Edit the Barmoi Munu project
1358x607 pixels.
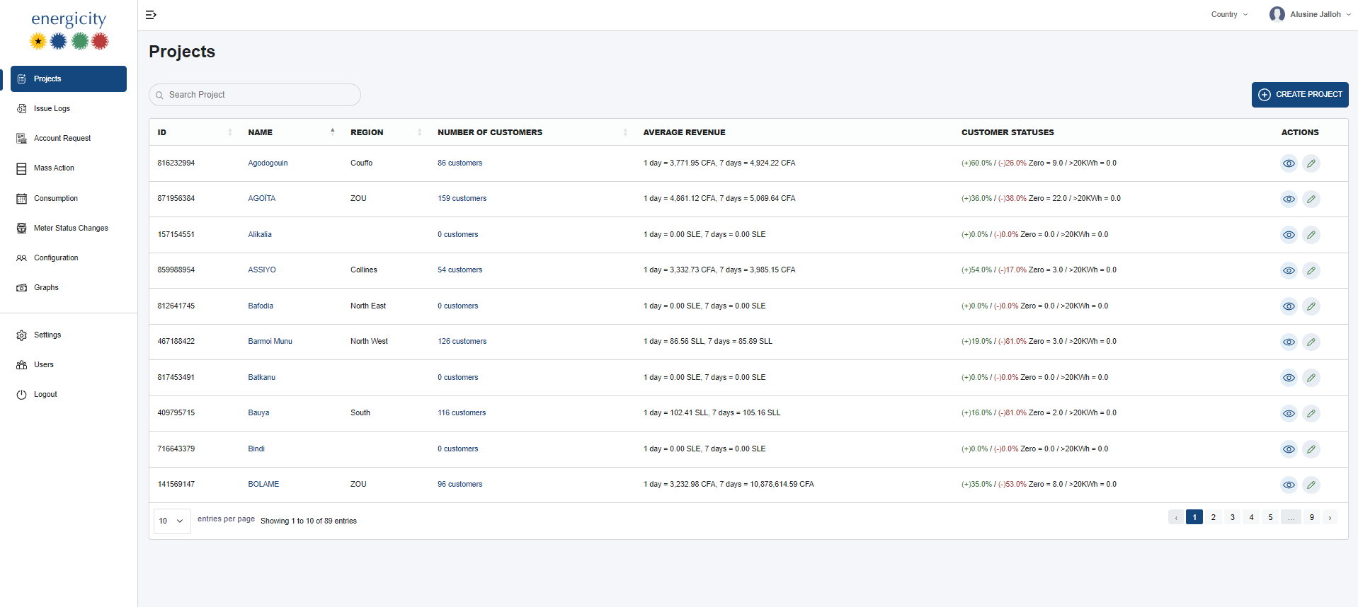pyautogui.click(x=1311, y=342)
